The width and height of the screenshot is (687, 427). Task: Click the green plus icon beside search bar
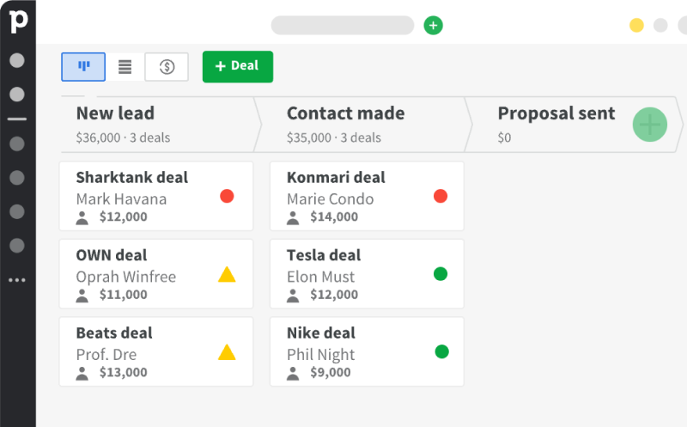(x=433, y=26)
